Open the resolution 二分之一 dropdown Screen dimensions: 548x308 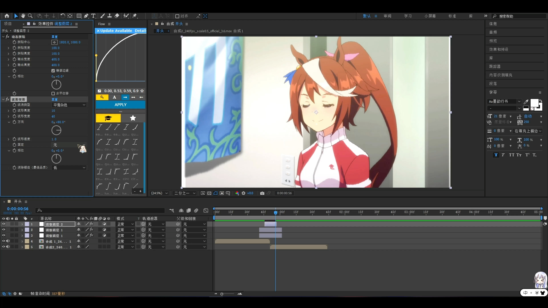point(185,193)
